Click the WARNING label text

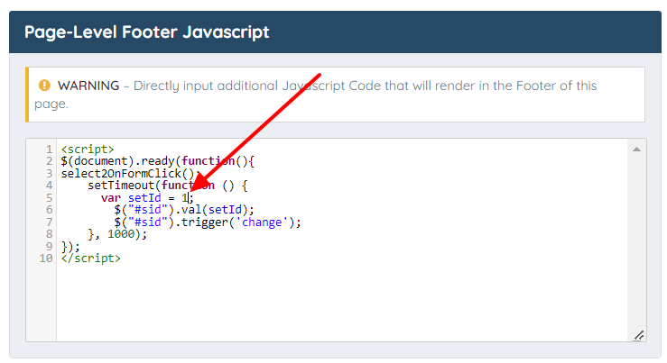pyautogui.click(x=88, y=86)
